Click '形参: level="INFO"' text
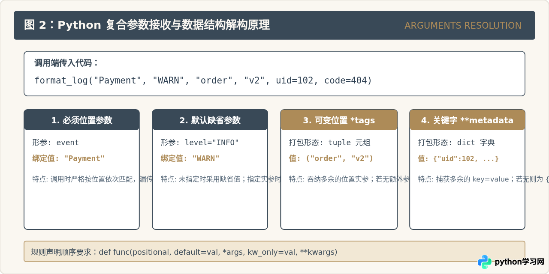The height and width of the screenshot is (274, 549). [199, 143]
